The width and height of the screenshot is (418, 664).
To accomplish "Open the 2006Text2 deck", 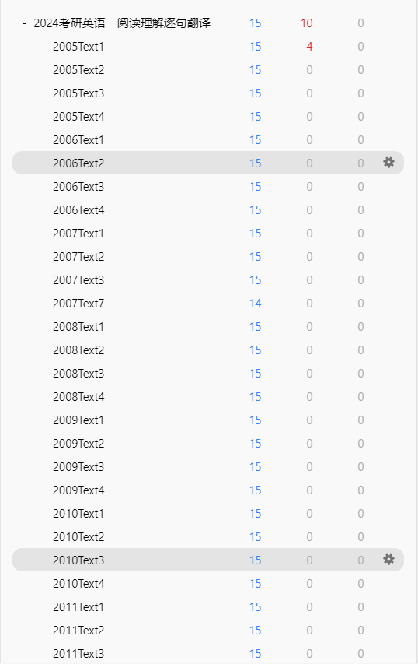I will tap(78, 163).
